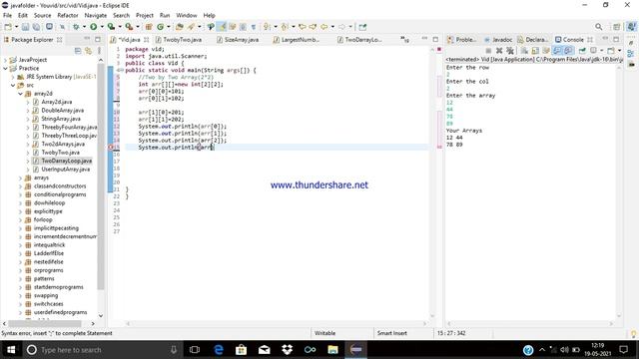This screenshot has height=359, width=639.
Task: Click Windows taskbar search box
Action: coord(102,350)
